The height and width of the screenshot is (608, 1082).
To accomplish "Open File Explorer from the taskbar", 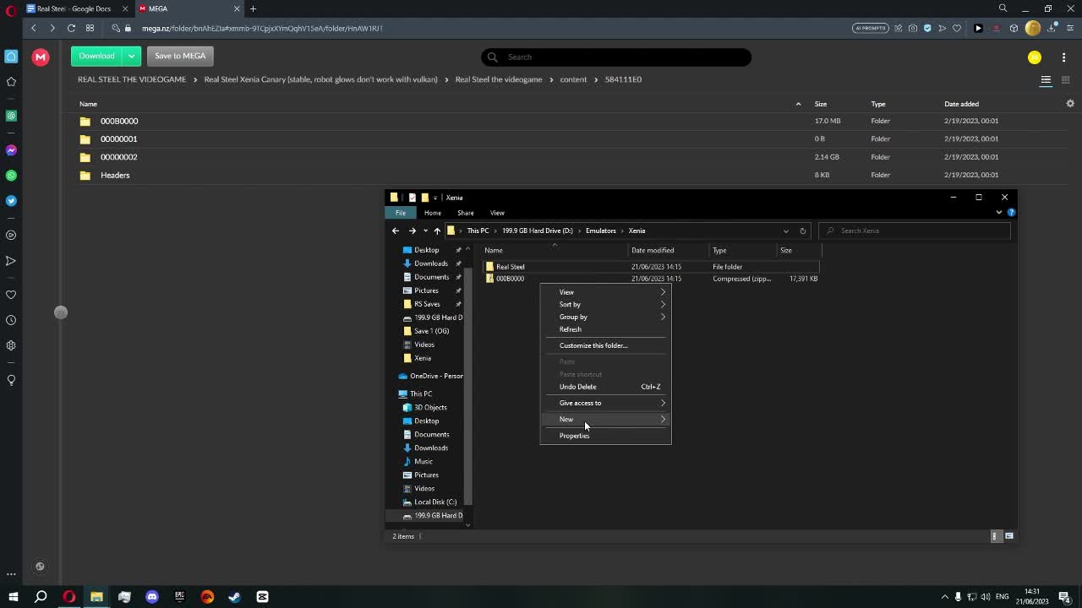I will coord(96,597).
